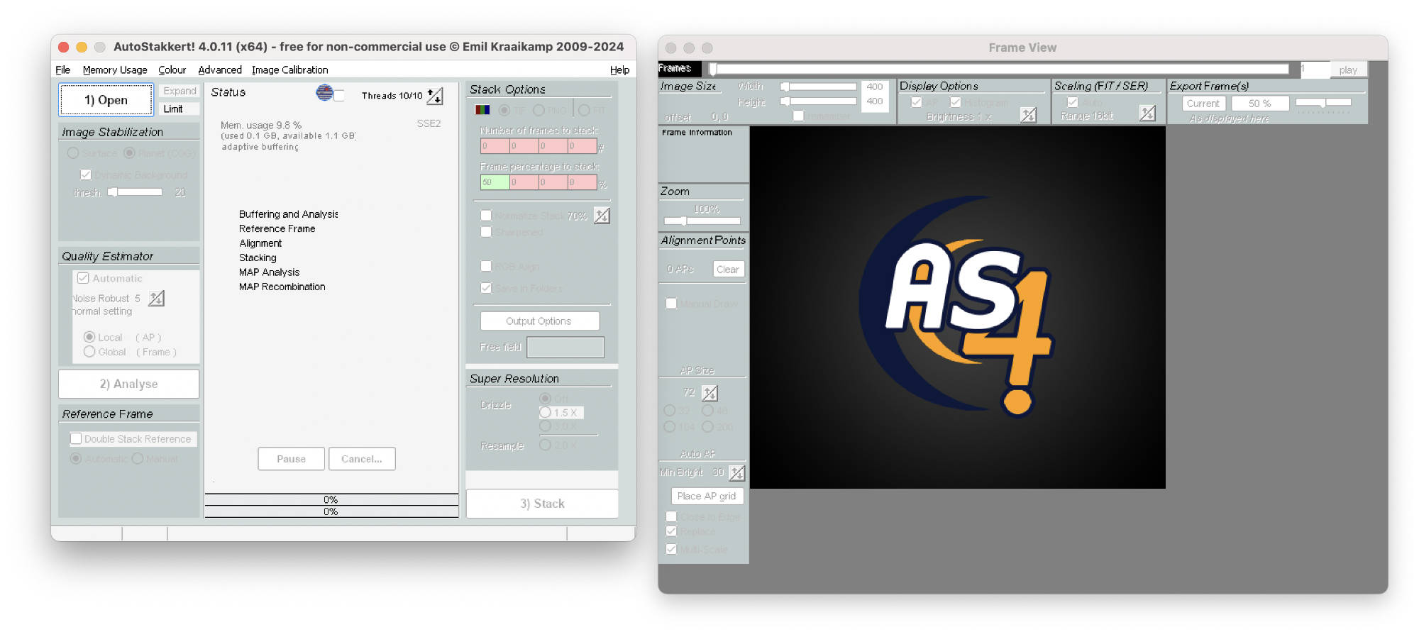
Task: Toggle the Histogram display checkbox
Action: [x=955, y=102]
